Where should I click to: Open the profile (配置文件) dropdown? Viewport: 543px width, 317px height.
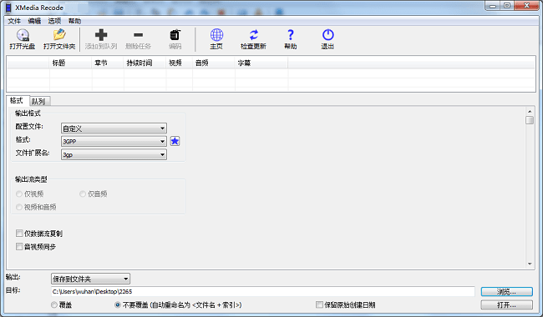pyautogui.click(x=114, y=128)
